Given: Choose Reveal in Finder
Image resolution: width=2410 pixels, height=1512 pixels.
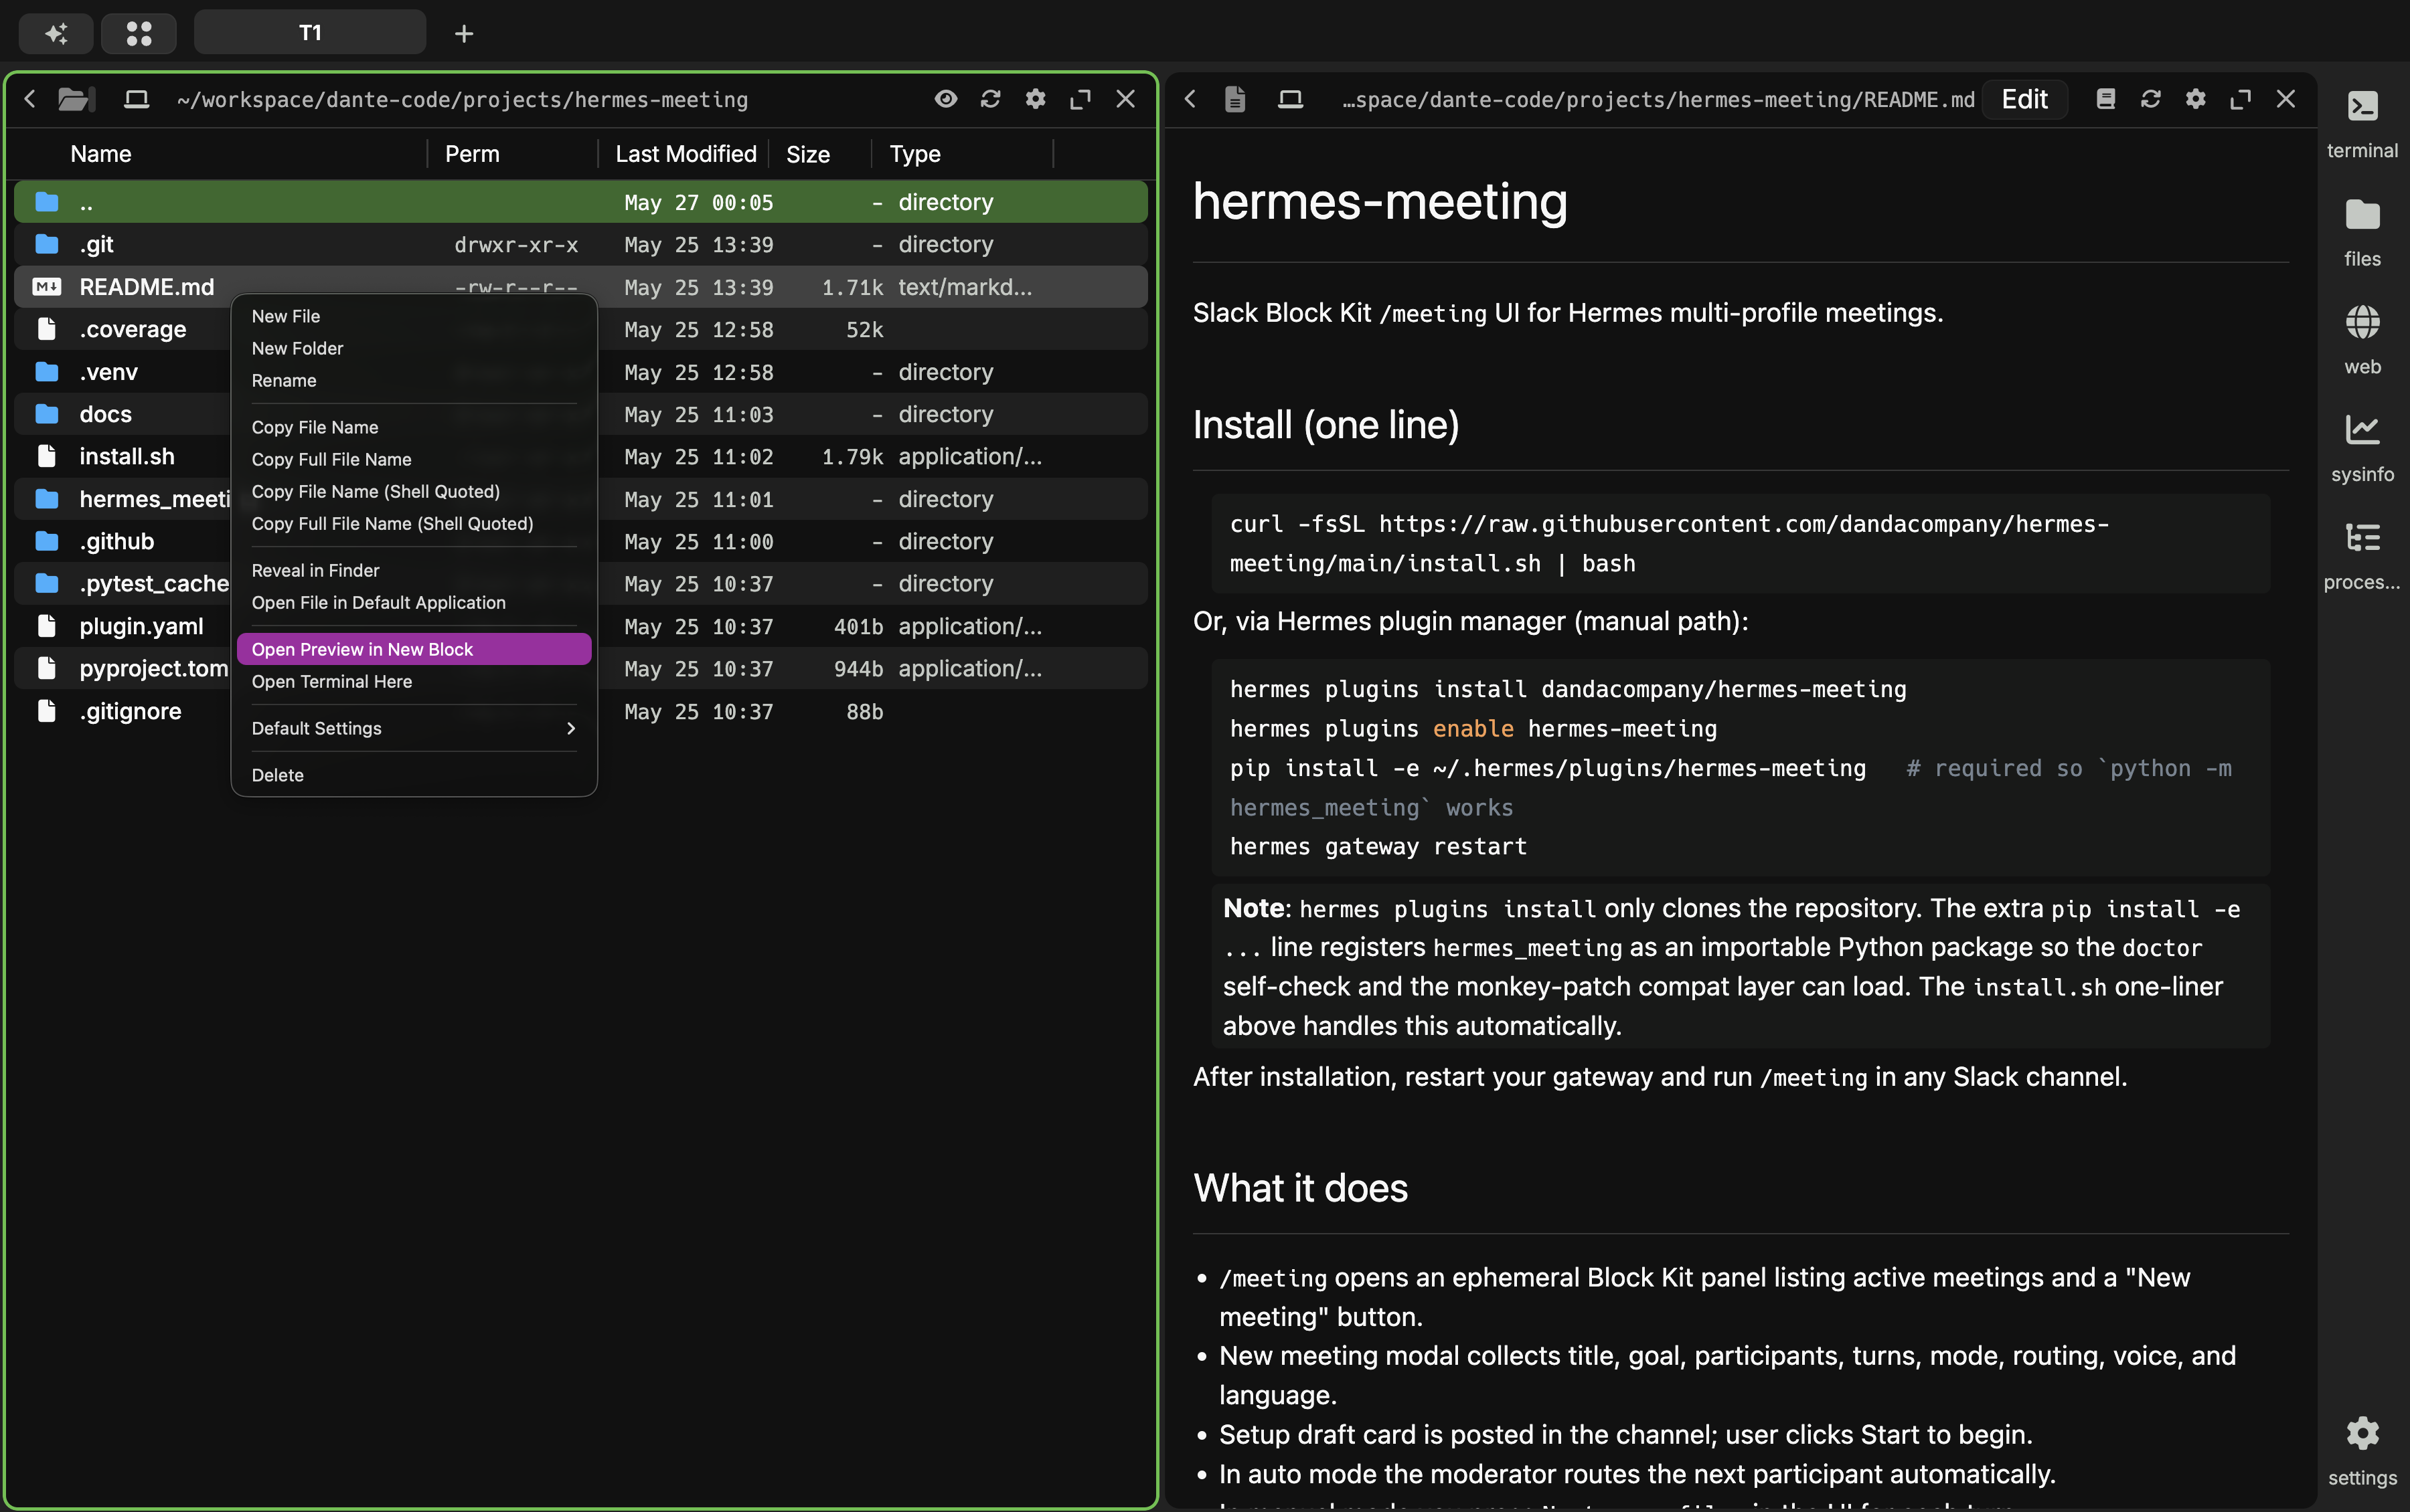Looking at the screenshot, I should click(x=414, y=570).
